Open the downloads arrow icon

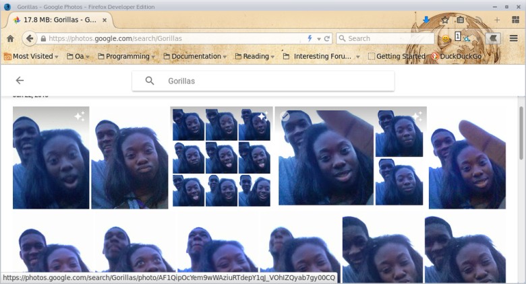pos(426,20)
